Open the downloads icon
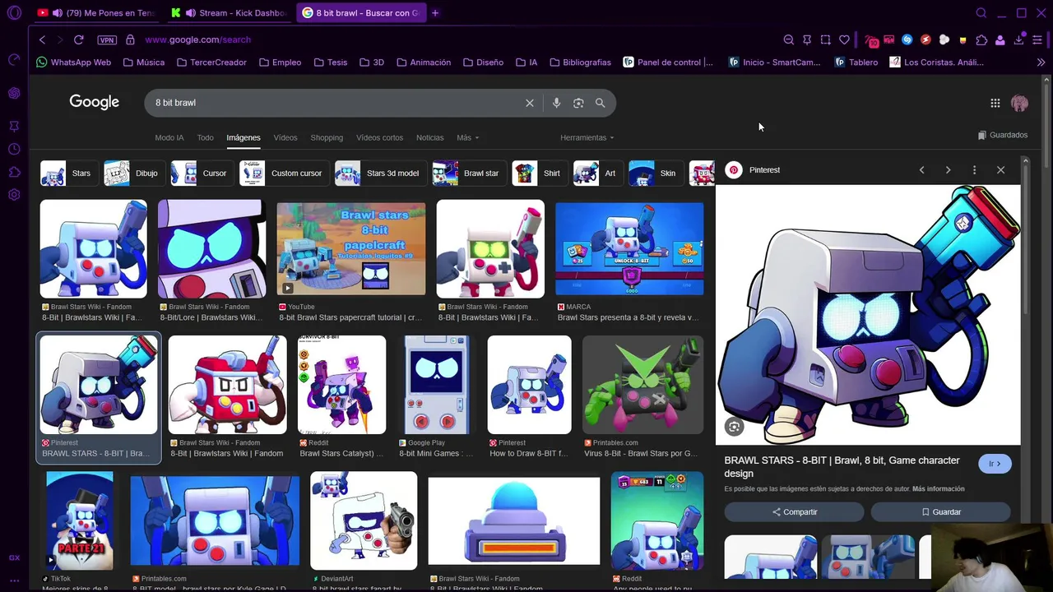 (1018, 39)
